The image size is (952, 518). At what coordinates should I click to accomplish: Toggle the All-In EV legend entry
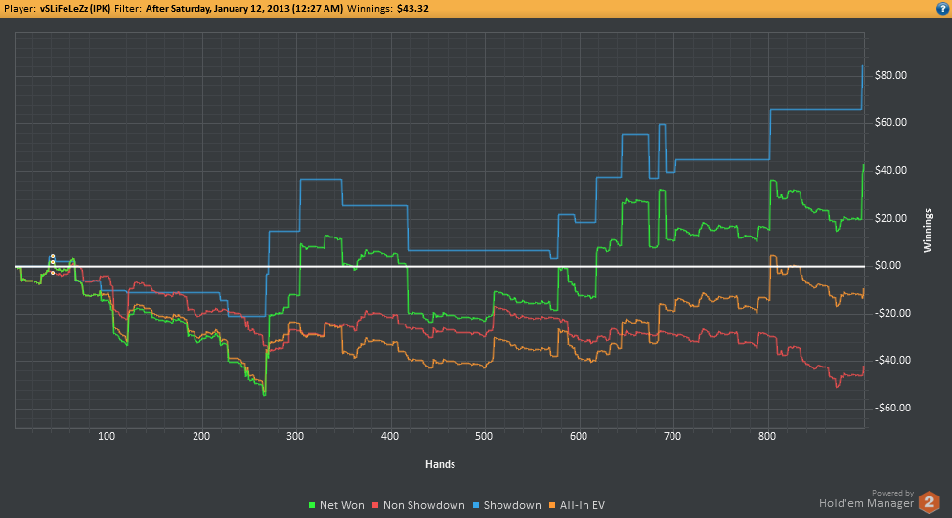coord(577,505)
